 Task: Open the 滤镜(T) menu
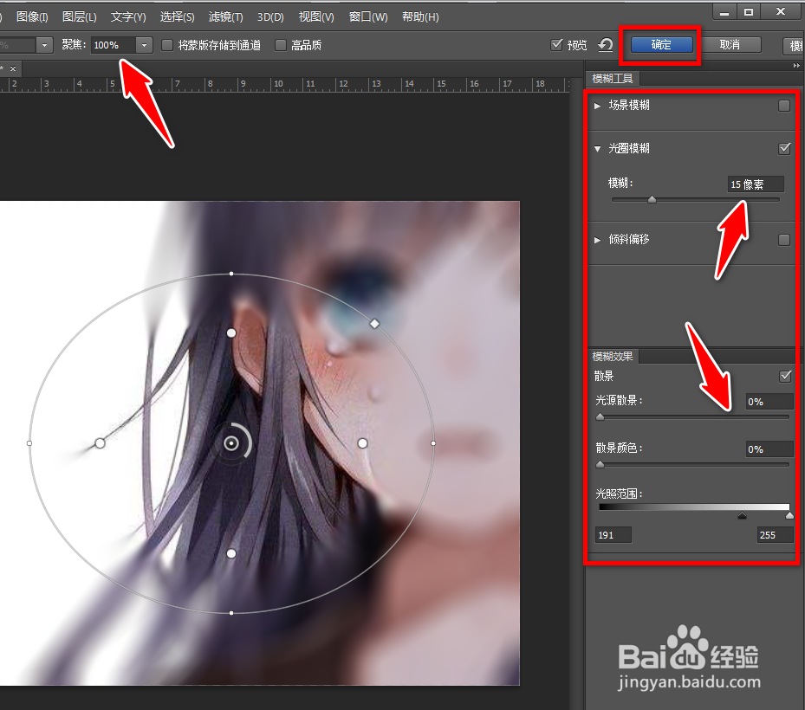tap(226, 17)
